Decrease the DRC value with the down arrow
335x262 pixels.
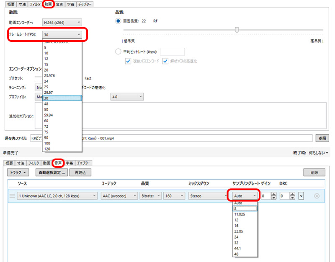[292, 198]
